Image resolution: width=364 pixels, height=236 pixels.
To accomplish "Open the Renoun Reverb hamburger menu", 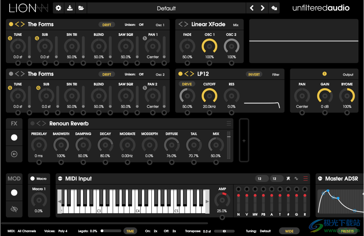I will pos(229,123).
